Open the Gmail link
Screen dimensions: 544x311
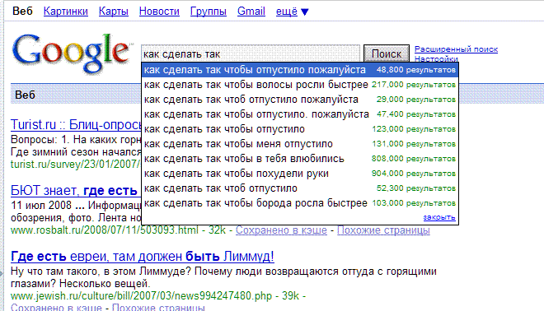[251, 11]
